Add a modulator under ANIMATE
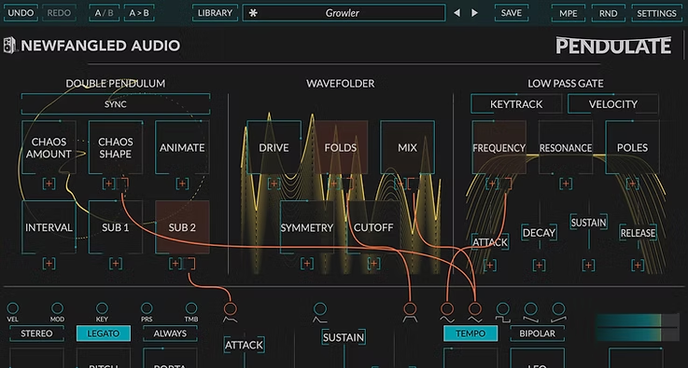688x368 pixels. click(x=182, y=184)
